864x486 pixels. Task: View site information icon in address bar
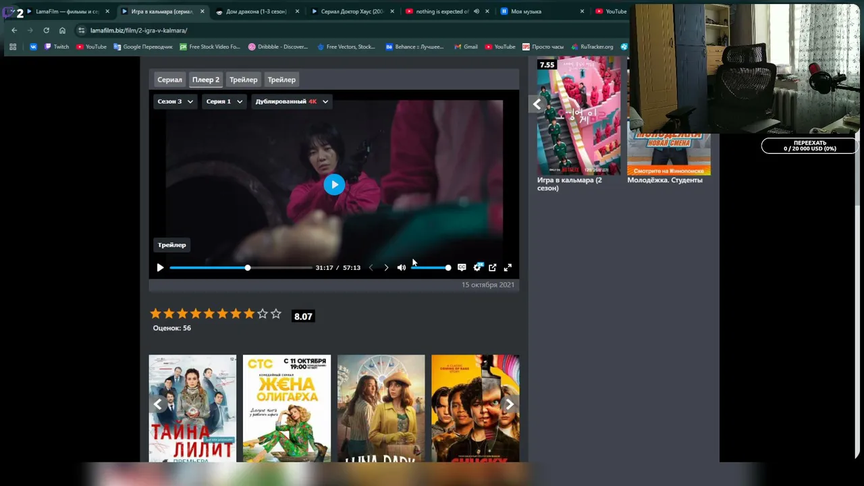82,30
